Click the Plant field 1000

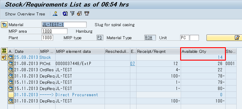(x=48, y=38)
